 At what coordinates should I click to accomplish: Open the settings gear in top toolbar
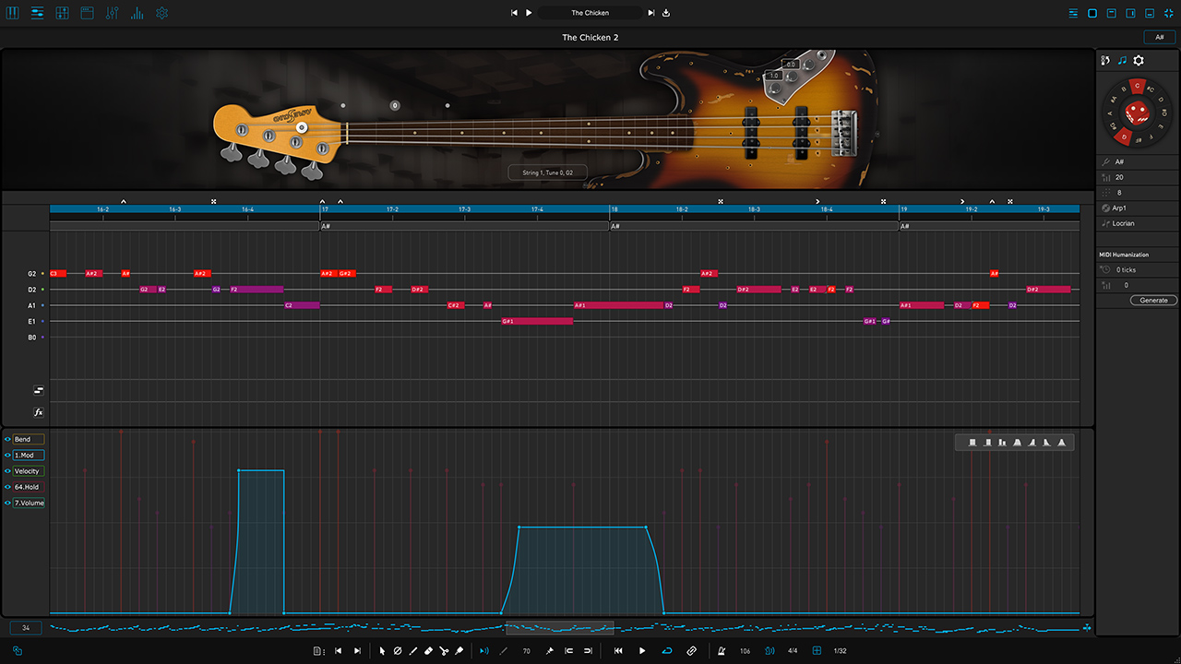(162, 14)
